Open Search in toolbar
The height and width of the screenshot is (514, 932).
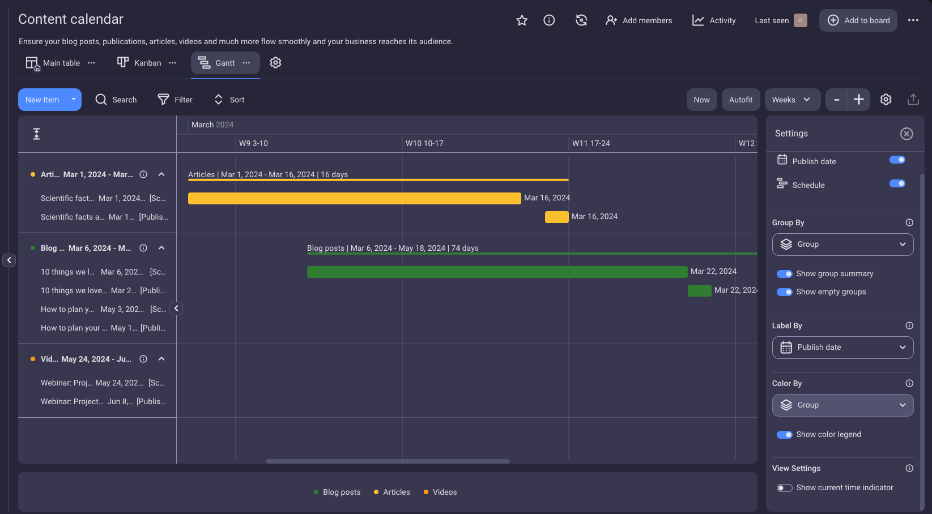(116, 100)
